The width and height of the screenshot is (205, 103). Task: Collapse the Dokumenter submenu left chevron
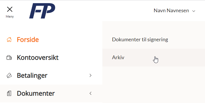pos(90,93)
